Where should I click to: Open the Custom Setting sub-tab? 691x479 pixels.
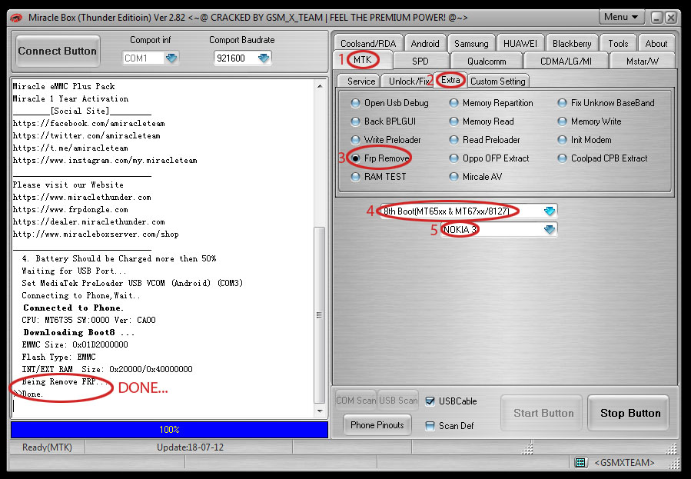[x=497, y=81]
